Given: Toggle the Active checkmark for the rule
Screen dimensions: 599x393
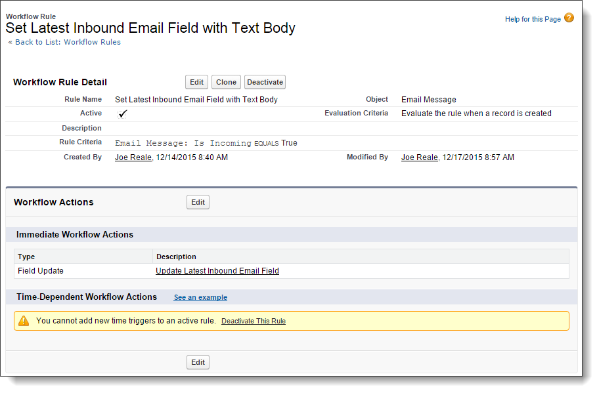Looking at the screenshot, I should click(x=122, y=114).
